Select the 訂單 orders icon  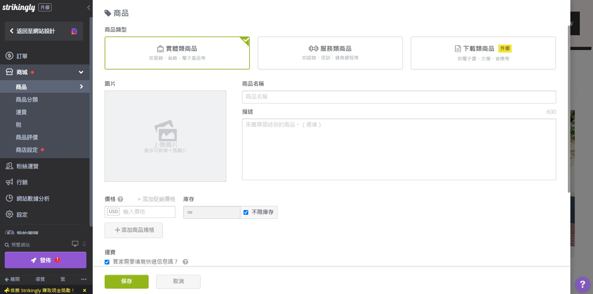tap(9, 56)
